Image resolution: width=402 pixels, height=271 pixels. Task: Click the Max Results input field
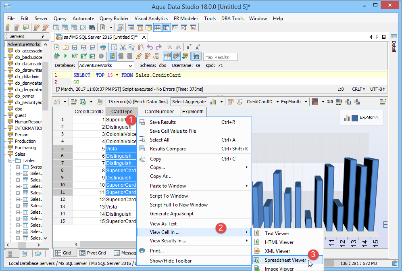(220, 57)
